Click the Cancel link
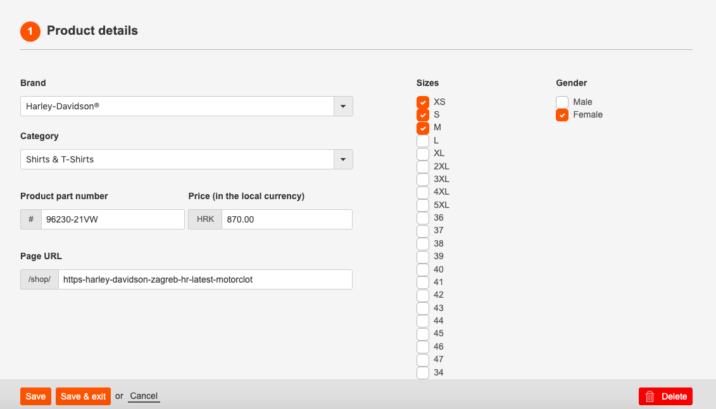 143,396
